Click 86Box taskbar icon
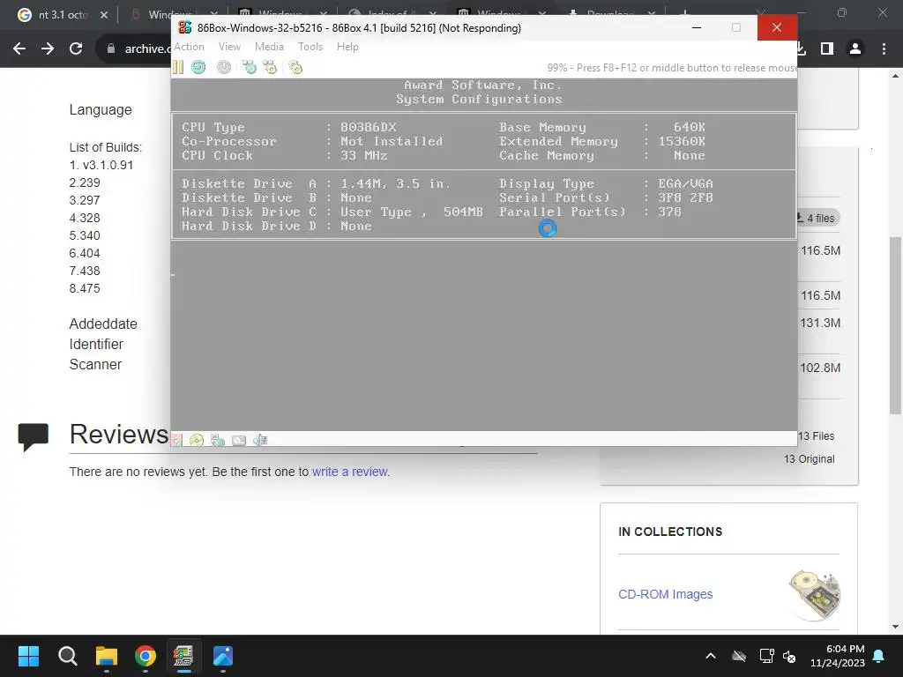Viewport: 903px width, 677px height. (x=183, y=656)
